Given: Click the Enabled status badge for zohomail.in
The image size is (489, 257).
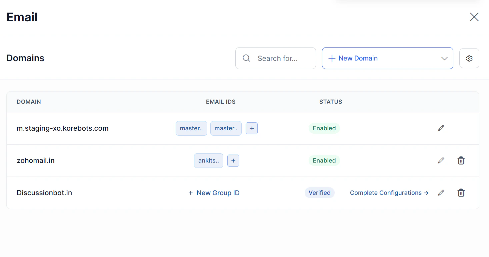Looking at the screenshot, I should [x=324, y=160].
